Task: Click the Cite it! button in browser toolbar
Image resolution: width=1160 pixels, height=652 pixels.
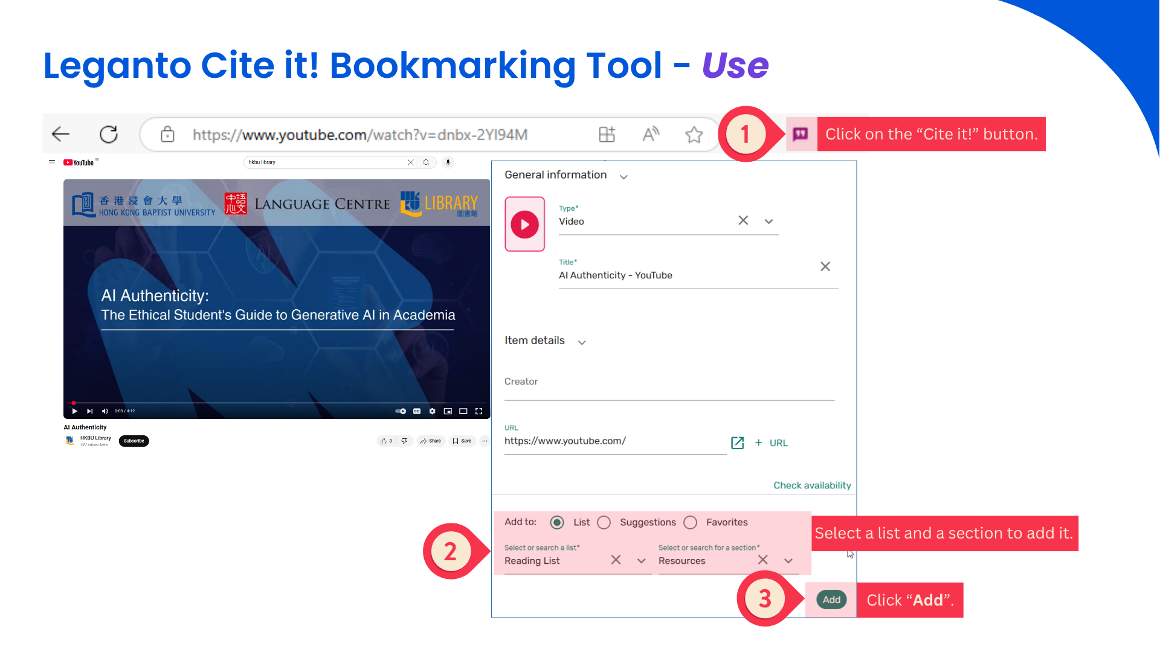Action: point(801,134)
